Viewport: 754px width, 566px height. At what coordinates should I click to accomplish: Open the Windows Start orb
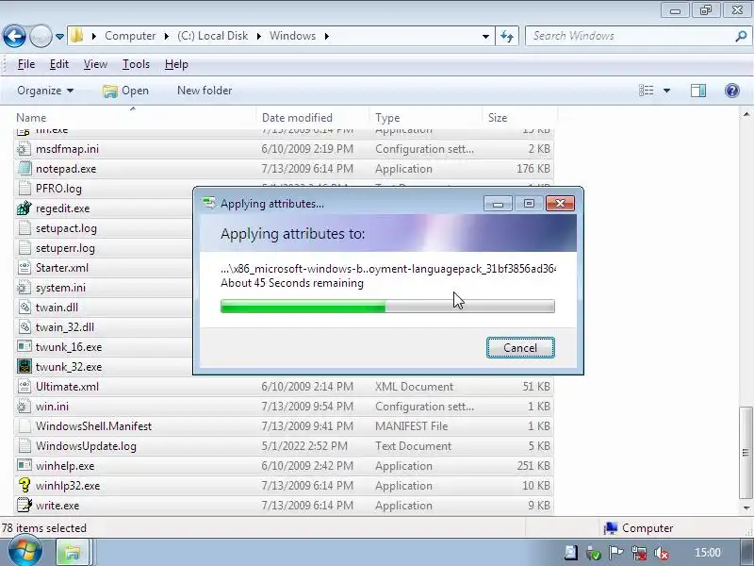pyautogui.click(x=25, y=552)
